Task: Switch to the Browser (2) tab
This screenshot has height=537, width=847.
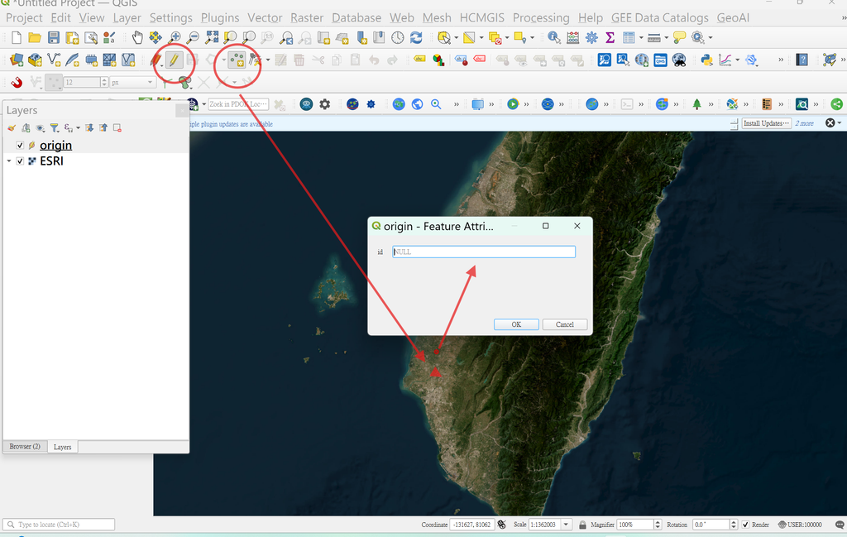Action: click(25, 447)
